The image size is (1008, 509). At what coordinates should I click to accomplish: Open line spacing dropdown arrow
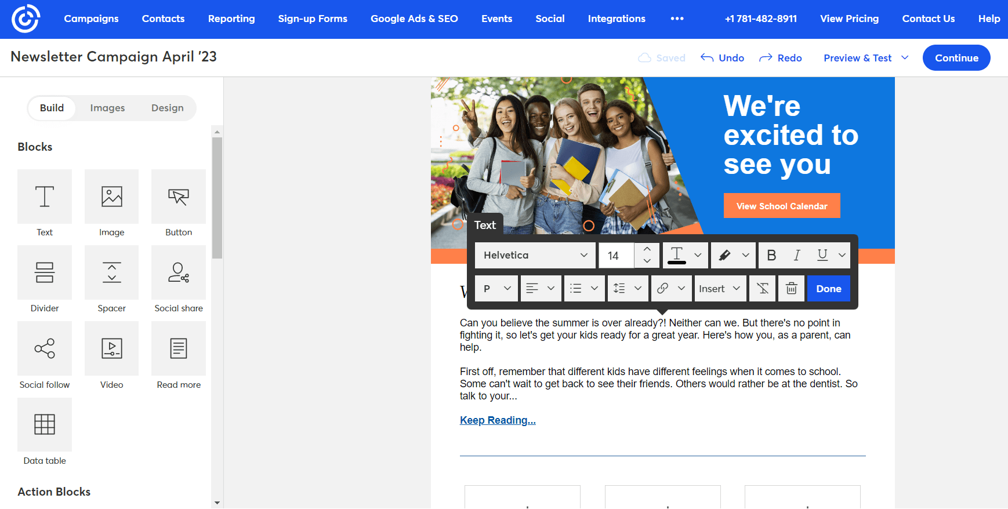pyautogui.click(x=638, y=289)
